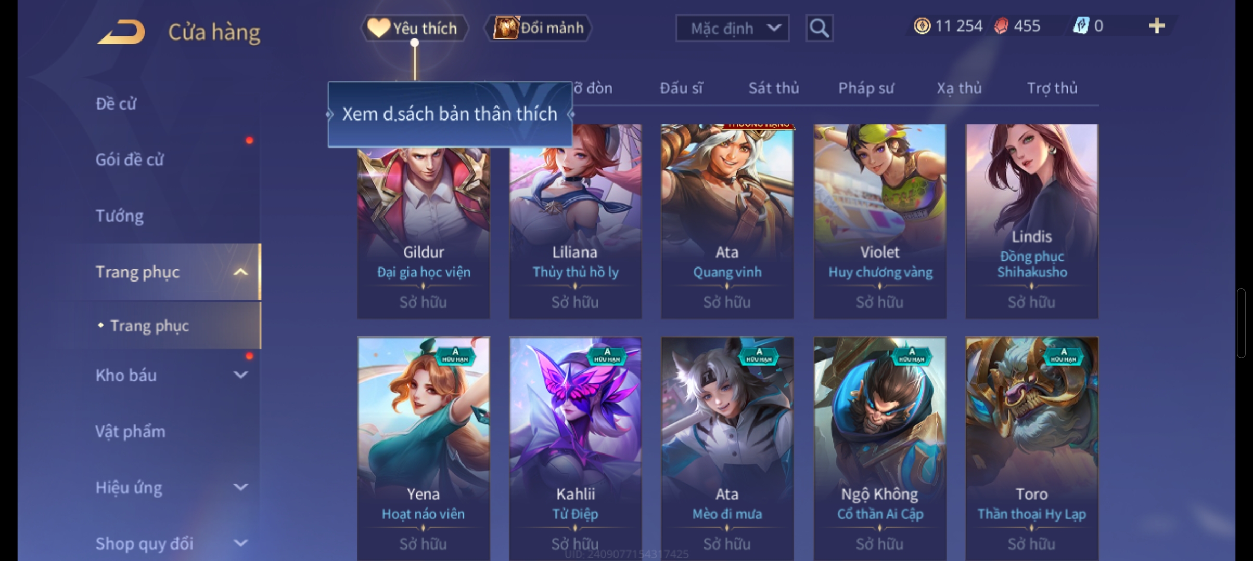Open Gói đề cử sidebar item

click(x=130, y=160)
